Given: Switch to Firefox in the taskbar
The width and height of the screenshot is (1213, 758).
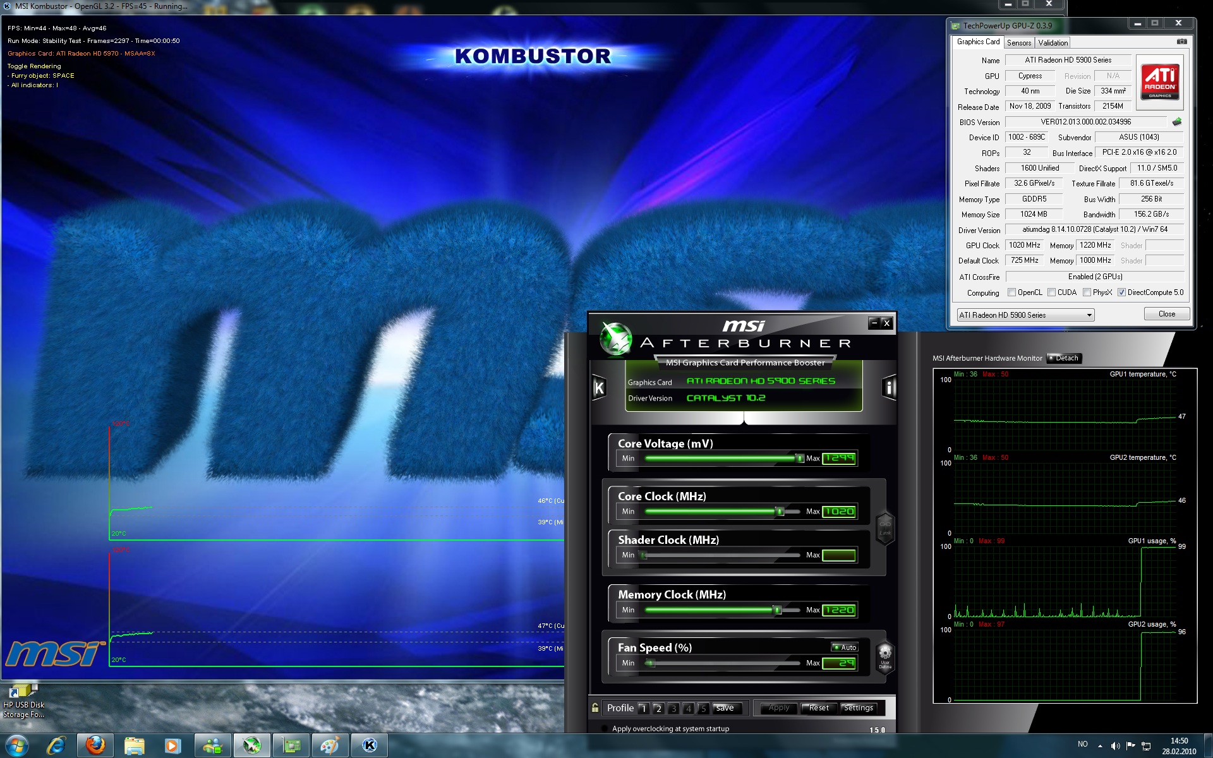Looking at the screenshot, I should click(95, 746).
